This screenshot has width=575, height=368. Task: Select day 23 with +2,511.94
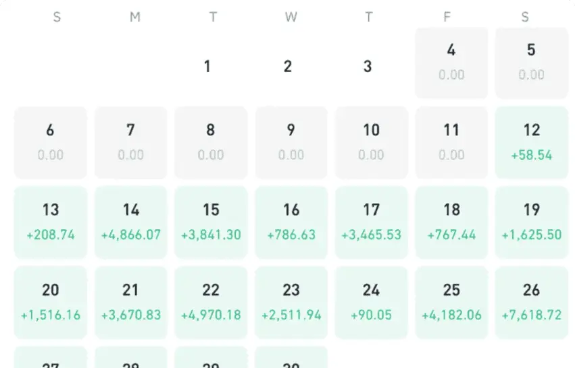[x=291, y=303]
